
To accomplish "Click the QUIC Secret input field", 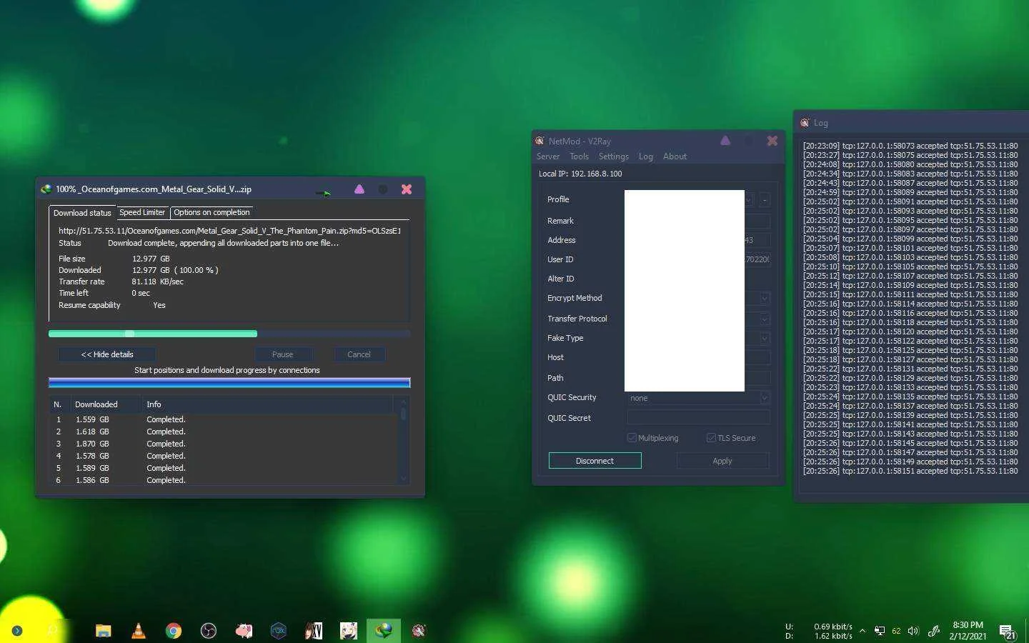I will pos(698,418).
